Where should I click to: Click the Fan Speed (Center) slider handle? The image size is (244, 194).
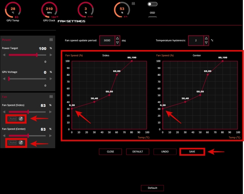[x=28, y=136]
